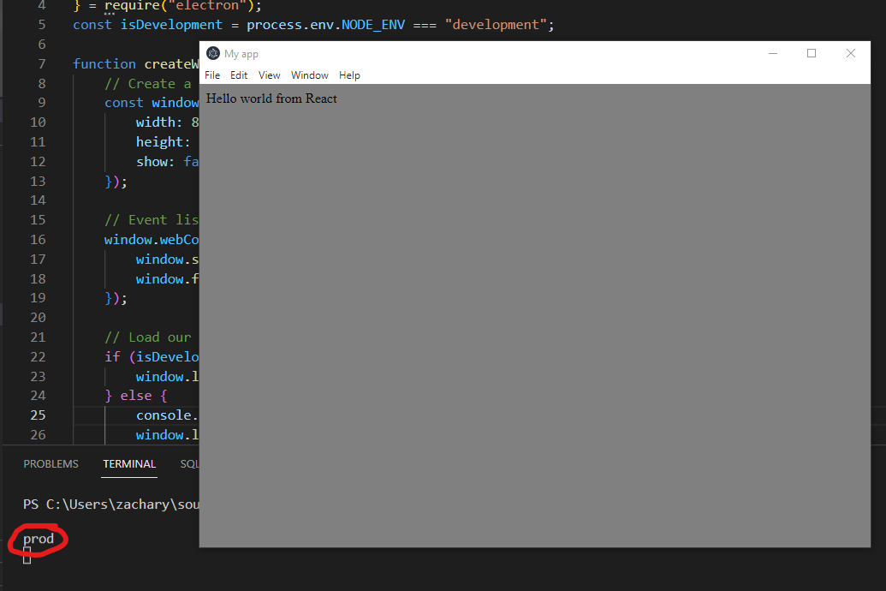Open the Window menu in My app

[x=309, y=75]
